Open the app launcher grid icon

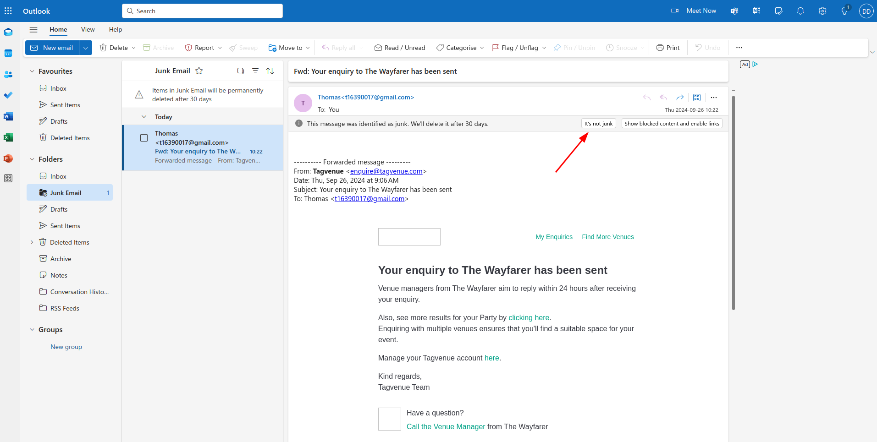click(x=8, y=11)
